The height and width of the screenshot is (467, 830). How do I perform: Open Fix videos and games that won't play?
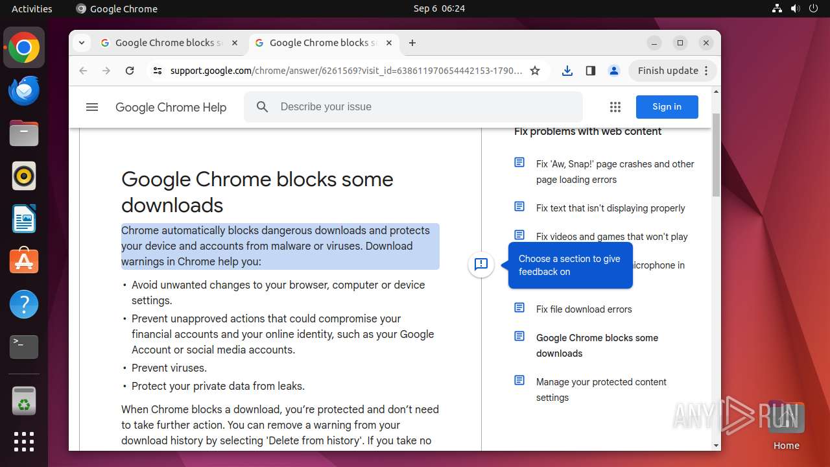point(611,237)
